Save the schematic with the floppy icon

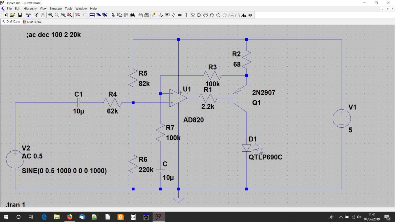point(20,15)
